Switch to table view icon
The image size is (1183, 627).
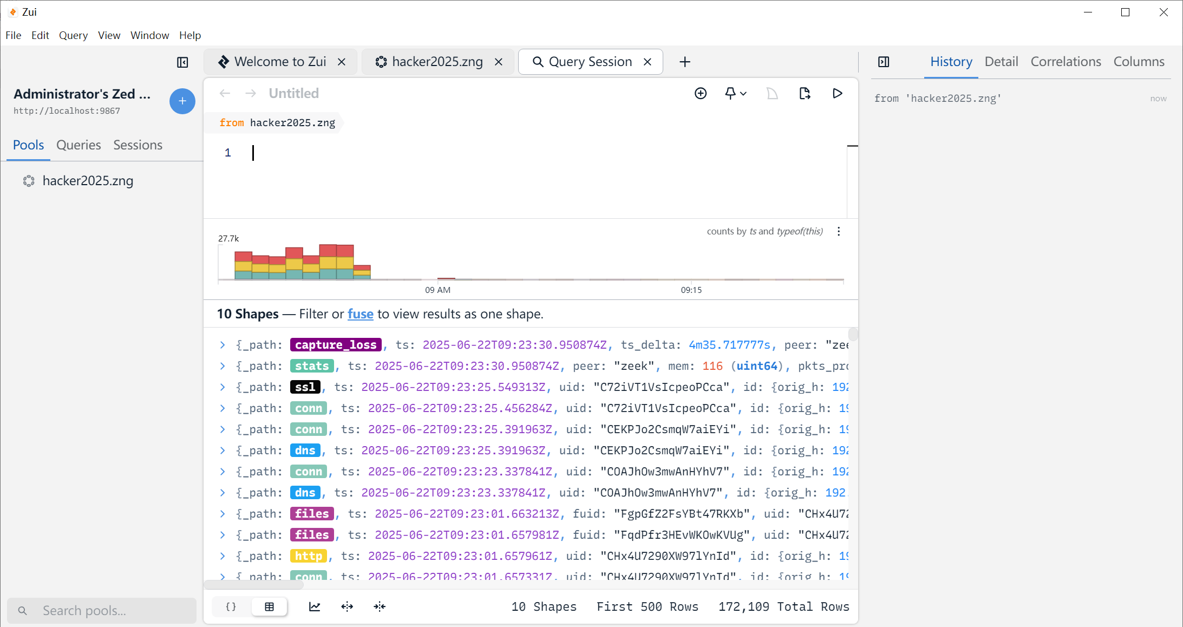[x=269, y=606]
